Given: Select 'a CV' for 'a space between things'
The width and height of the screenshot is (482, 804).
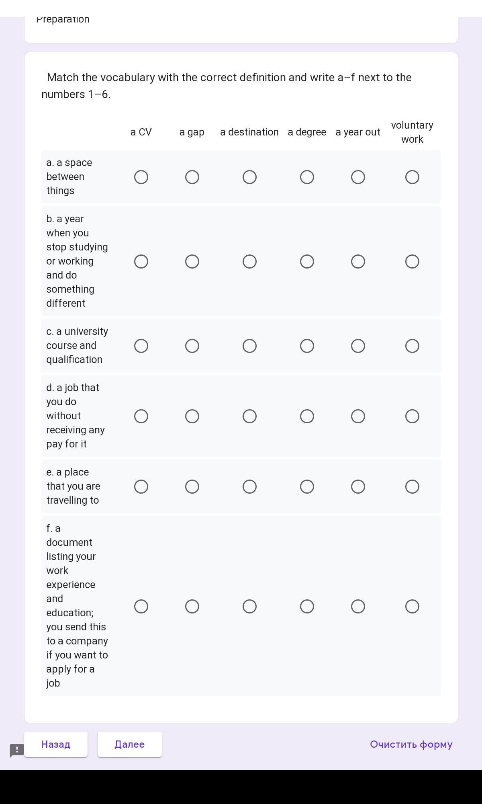Looking at the screenshot, I should coord(141,177).
